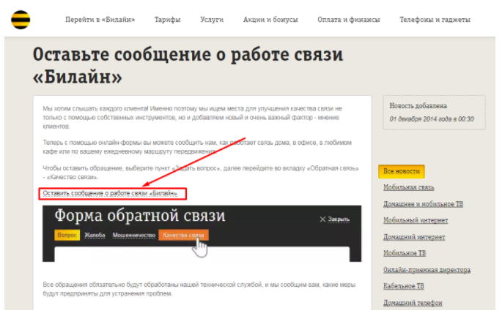
Task: Click the X icon next to Закрыть
Action: click(x=322, y=219)
